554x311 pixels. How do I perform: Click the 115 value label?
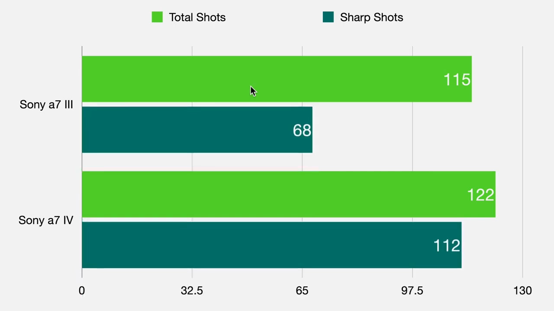[x=457, y=80]
